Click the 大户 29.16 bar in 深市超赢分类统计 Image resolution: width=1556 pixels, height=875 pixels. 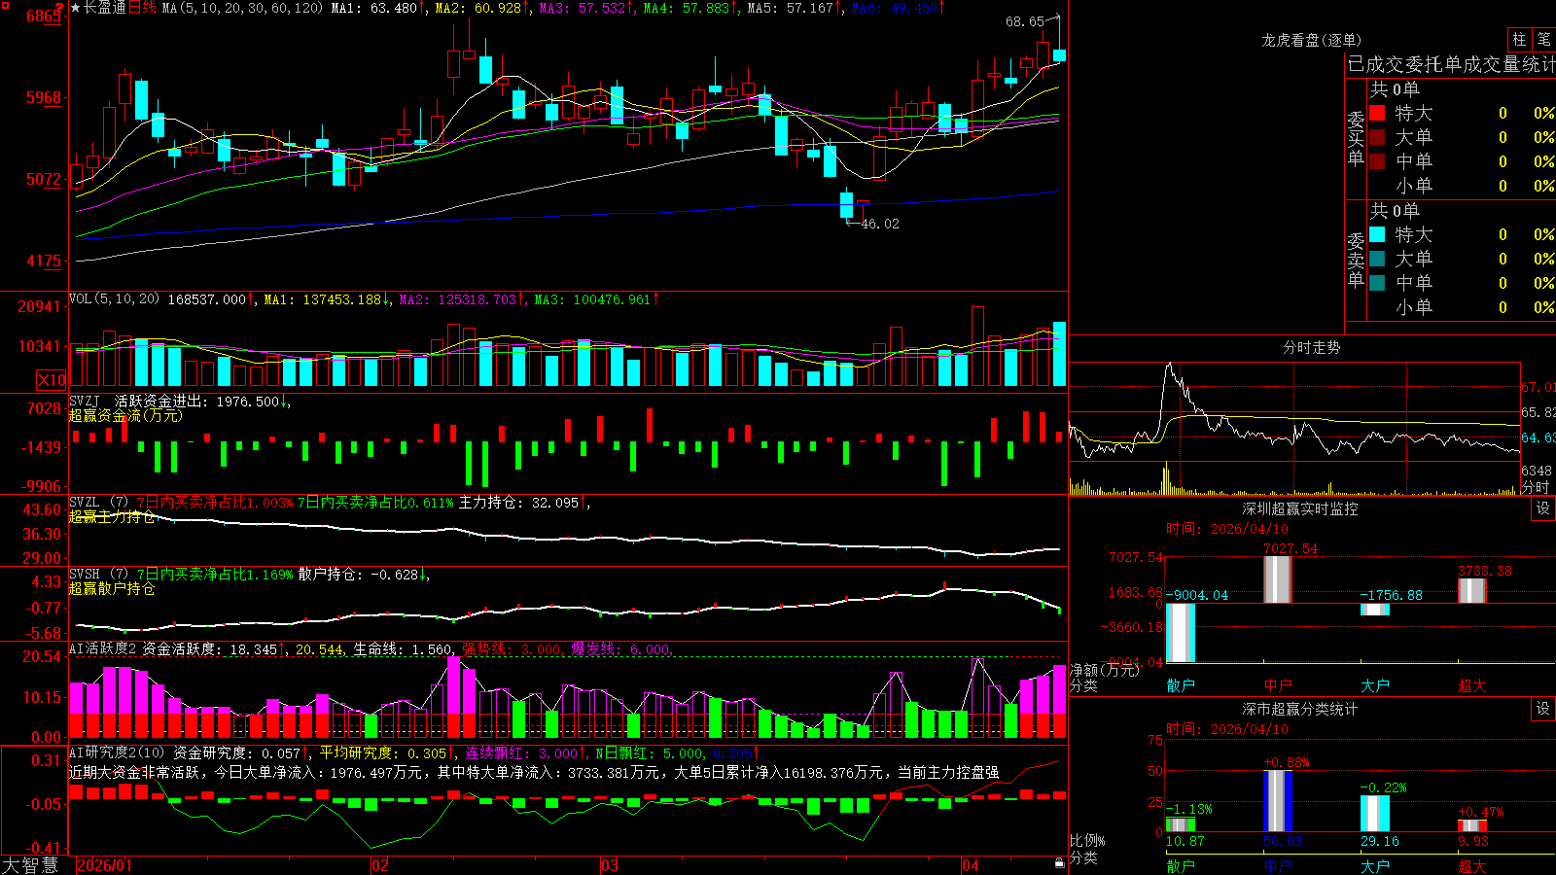(x=1375, y=814)
